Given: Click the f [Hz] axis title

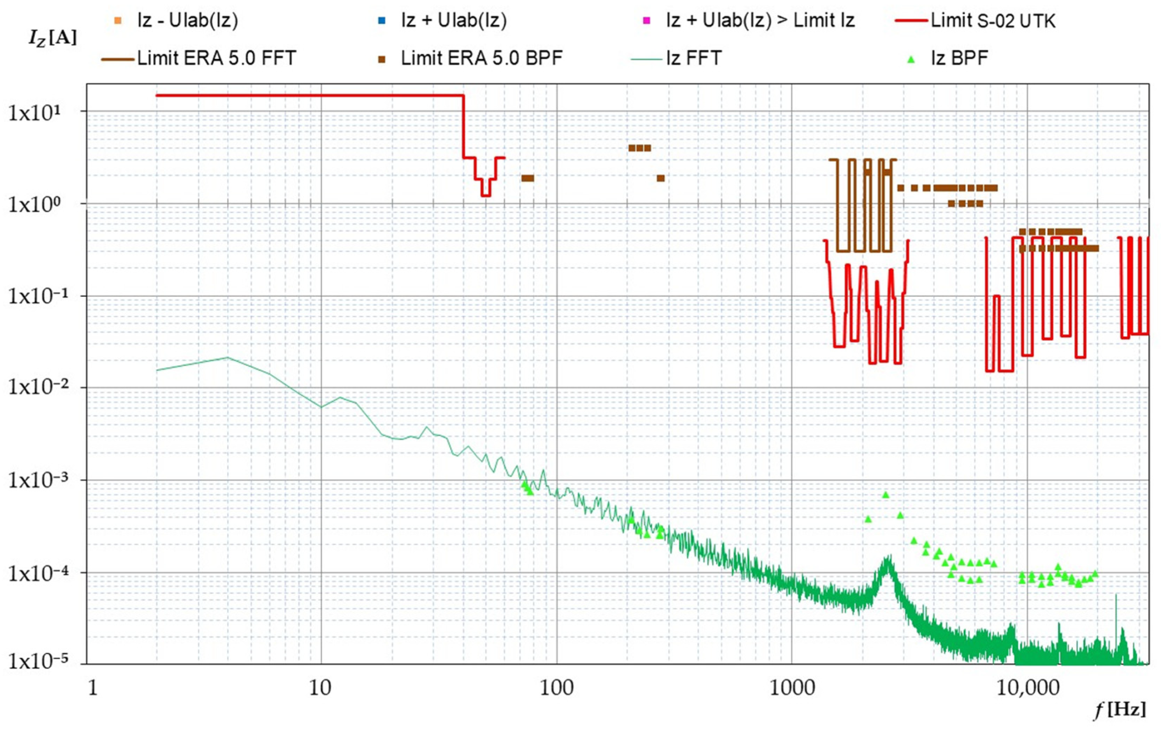Looking at the screenshot, I should (1119, 710).
